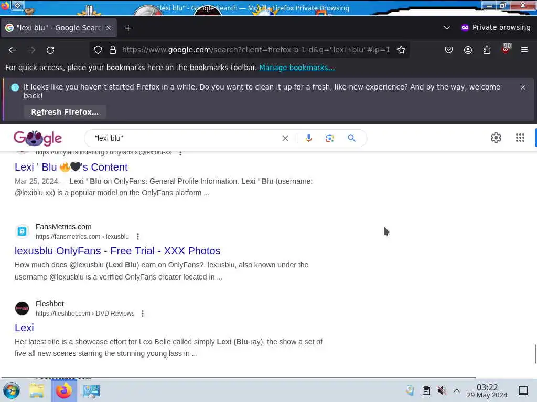Viewport: 537px width, 402px height.
Task: Click the "Private browsing" indicator
Action: (x=496, y=28)
